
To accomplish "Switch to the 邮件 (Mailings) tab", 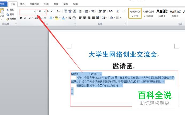I will [x=56, y=4].
